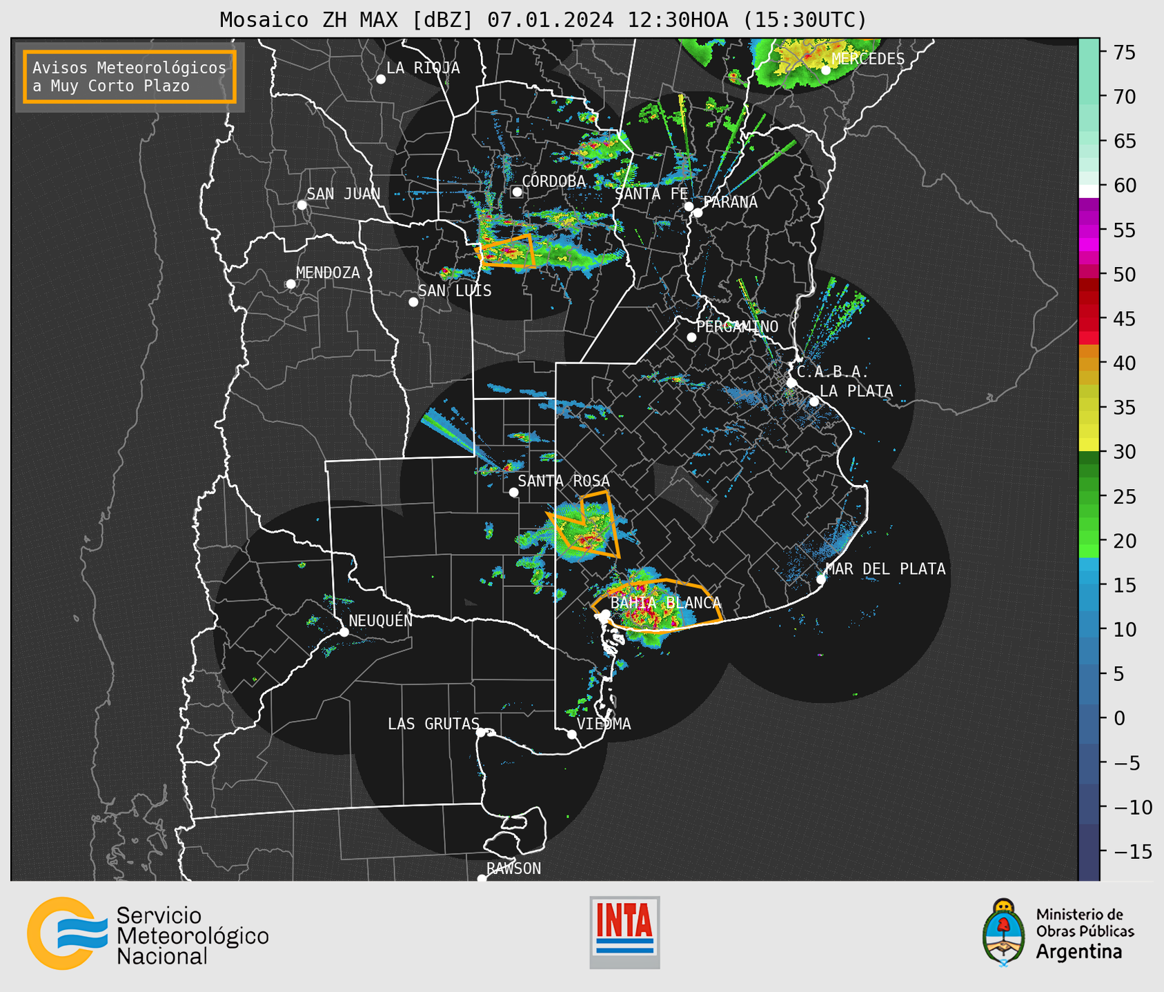1164x992 pixels.
Task: Click the NEUQUÉN label text
Action: pyautogui.click(x=380, y=621)
